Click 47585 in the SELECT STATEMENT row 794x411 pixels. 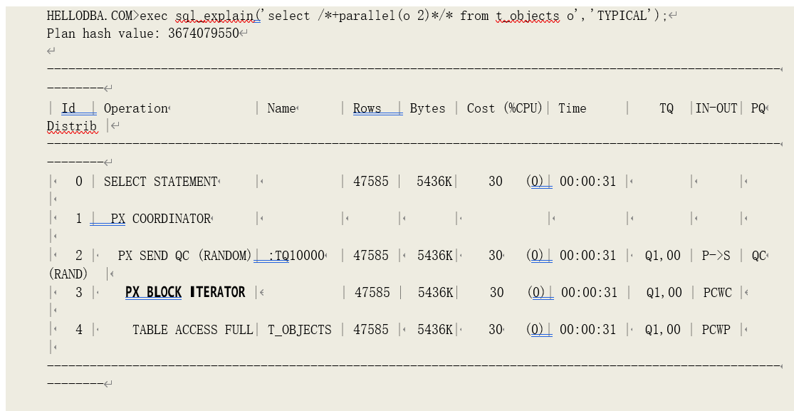(371, 182)
